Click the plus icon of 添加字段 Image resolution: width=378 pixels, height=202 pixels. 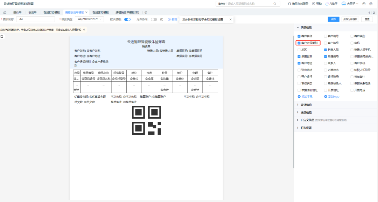pyautogui.click(x=299, y=97)
